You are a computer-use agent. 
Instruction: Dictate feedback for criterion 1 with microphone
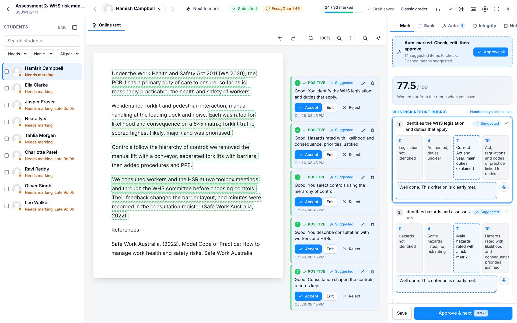[x=504, y=187]
